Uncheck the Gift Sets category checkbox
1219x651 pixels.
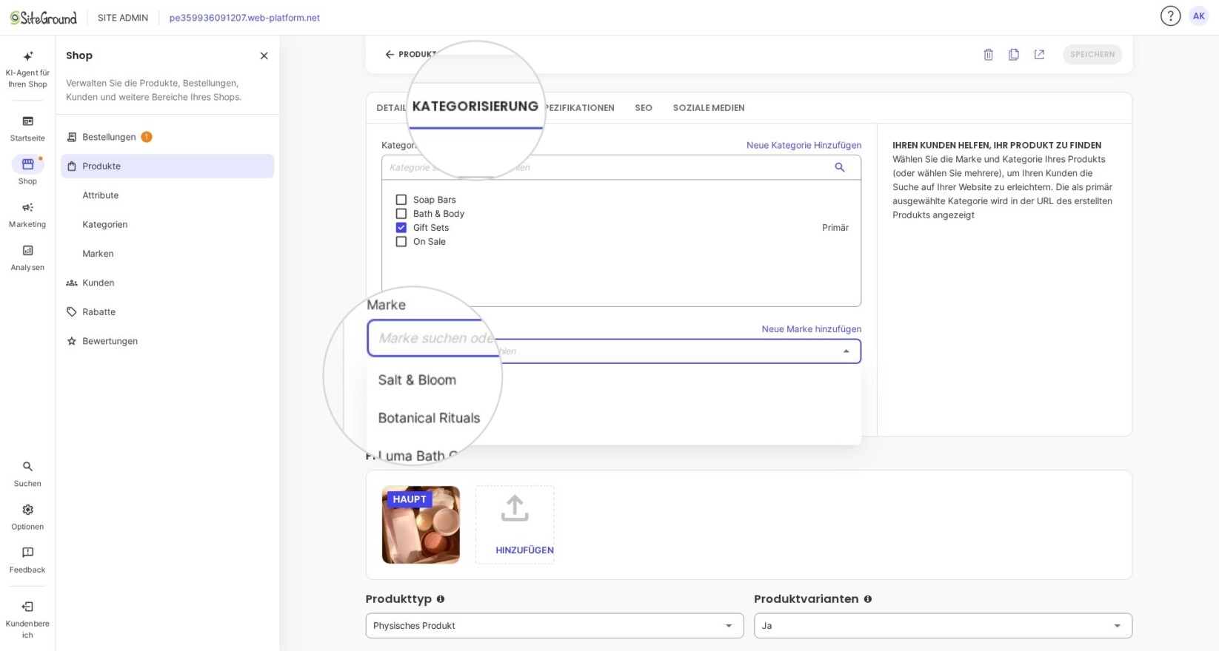pos(401,228)
